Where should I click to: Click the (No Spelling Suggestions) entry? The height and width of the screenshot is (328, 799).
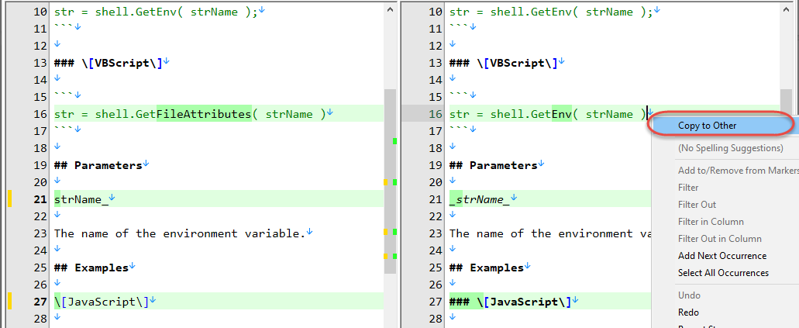coord(730,148)
